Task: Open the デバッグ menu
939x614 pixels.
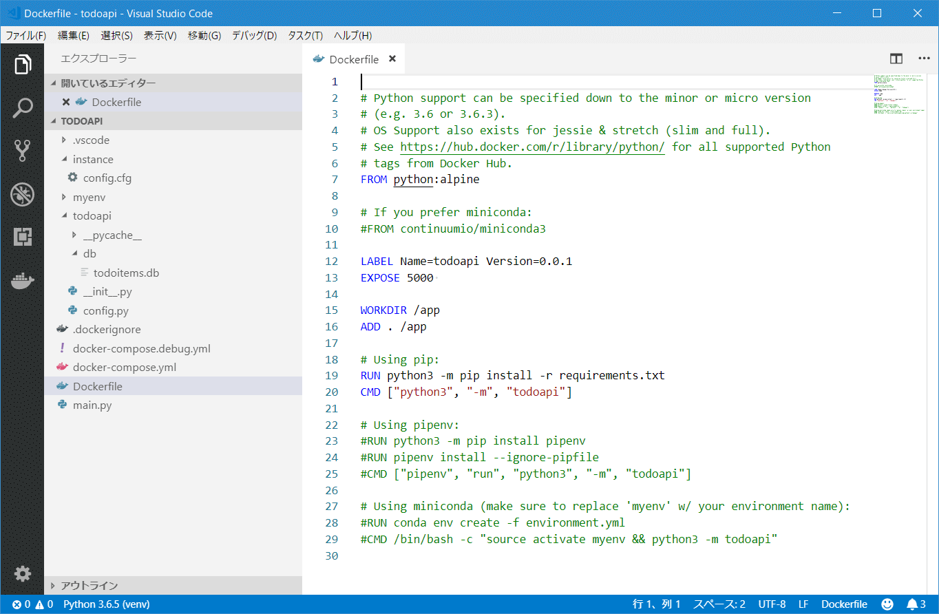Action: (253, 35)
